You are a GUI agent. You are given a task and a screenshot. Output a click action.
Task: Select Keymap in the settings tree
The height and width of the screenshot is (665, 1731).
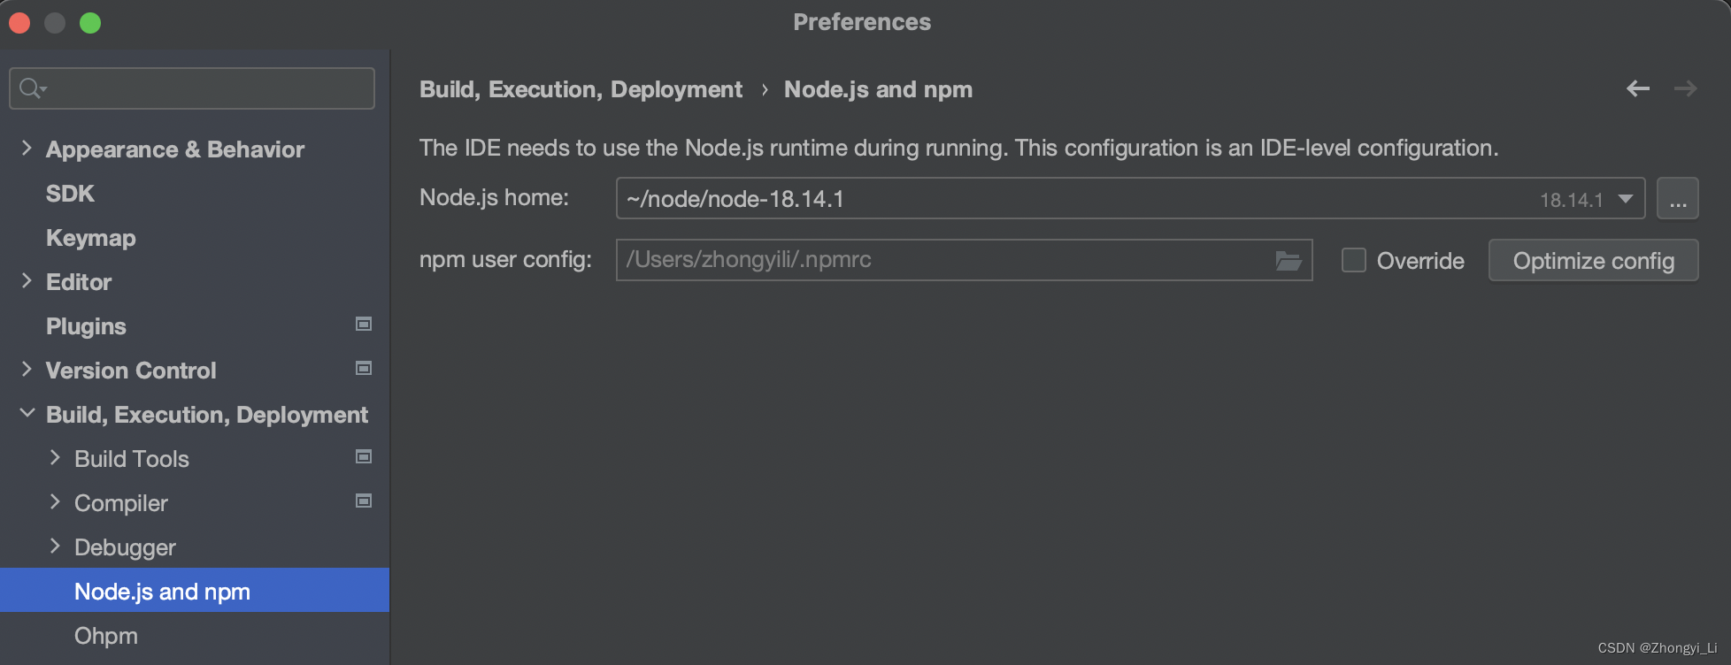pos(91,238)
